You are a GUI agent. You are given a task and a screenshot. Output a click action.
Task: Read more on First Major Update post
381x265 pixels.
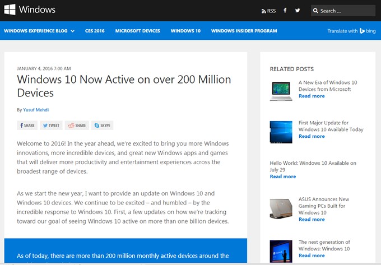click(x=312, y=136)
